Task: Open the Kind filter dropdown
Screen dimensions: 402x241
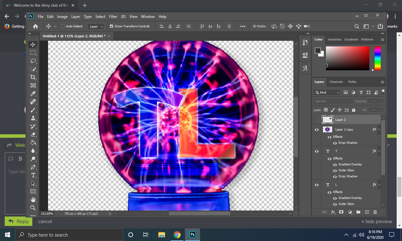Action: pyautogui.click(x=327, y=92)
